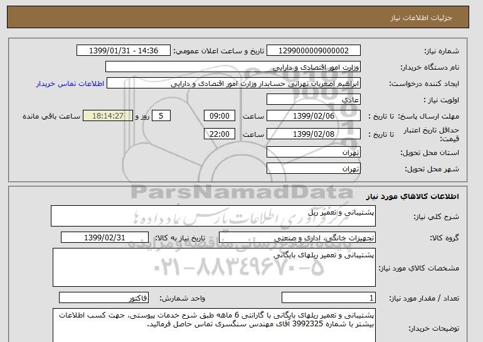Click the goods specification box پشتیبانی و تعمیر ریلهای بایگانی
Viewport: 483px width, 342px height.
(214, 267)
